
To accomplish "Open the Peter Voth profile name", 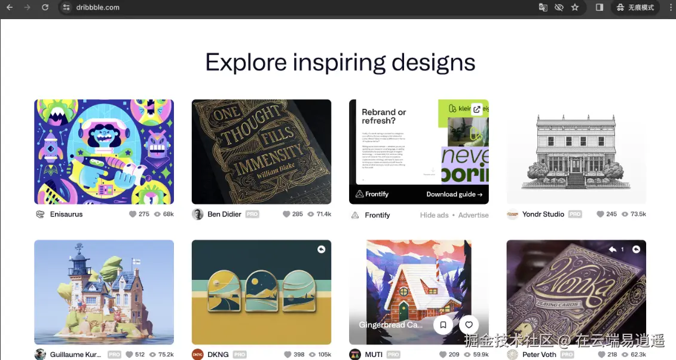I will tap(539, 355).
